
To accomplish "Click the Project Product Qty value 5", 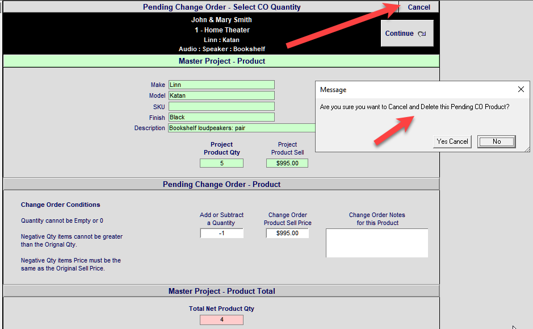I will point(221,163).
